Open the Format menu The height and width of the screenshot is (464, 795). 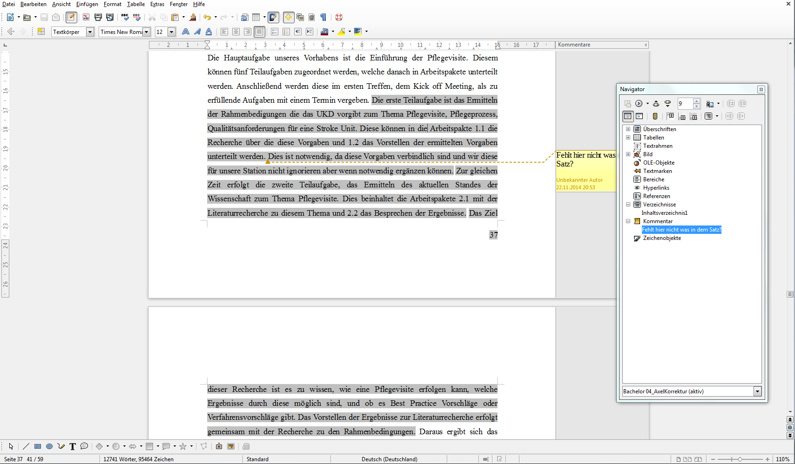coord(113,4)
